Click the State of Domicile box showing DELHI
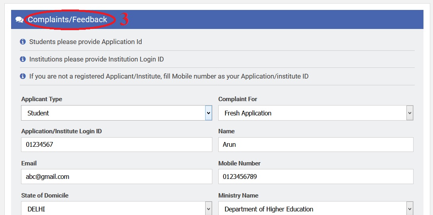The width and height of the screenshot is (433, 215). pyautogui.click(x=117, y=209)
